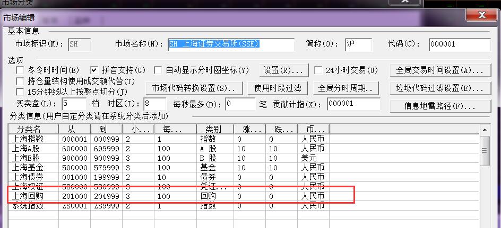Enable 24小时交易 checkbox
This screenshot has width=501, height=228.
(318, 70)
